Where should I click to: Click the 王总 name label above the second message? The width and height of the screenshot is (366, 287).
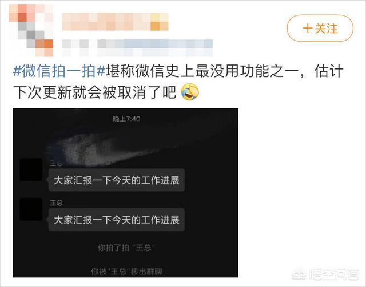[x=57, y=203]
